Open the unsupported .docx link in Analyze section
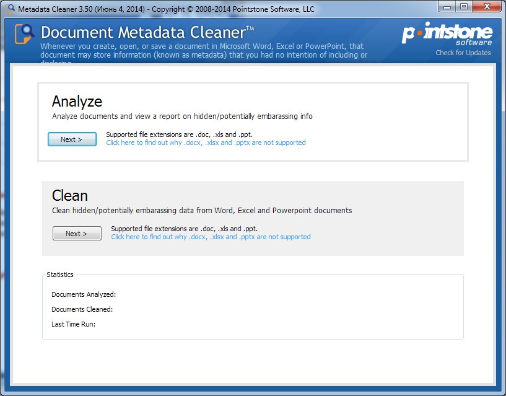This screenshot has height=396, width=506. 206,143
